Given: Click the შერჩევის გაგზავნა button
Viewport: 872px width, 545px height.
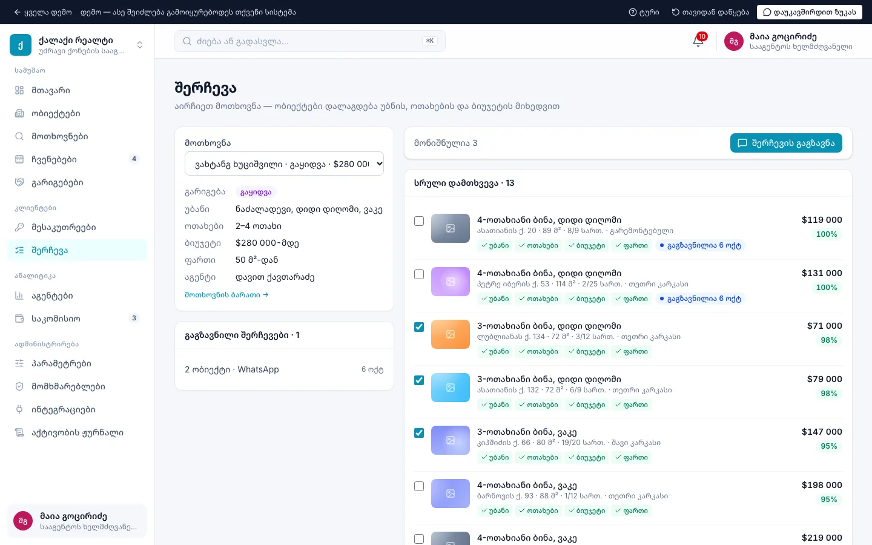Looking at the screenshot, I should (x=786, y=143).
